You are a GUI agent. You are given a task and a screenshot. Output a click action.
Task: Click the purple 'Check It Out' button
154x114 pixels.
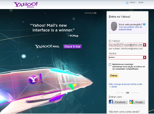(x=73, y=47)
